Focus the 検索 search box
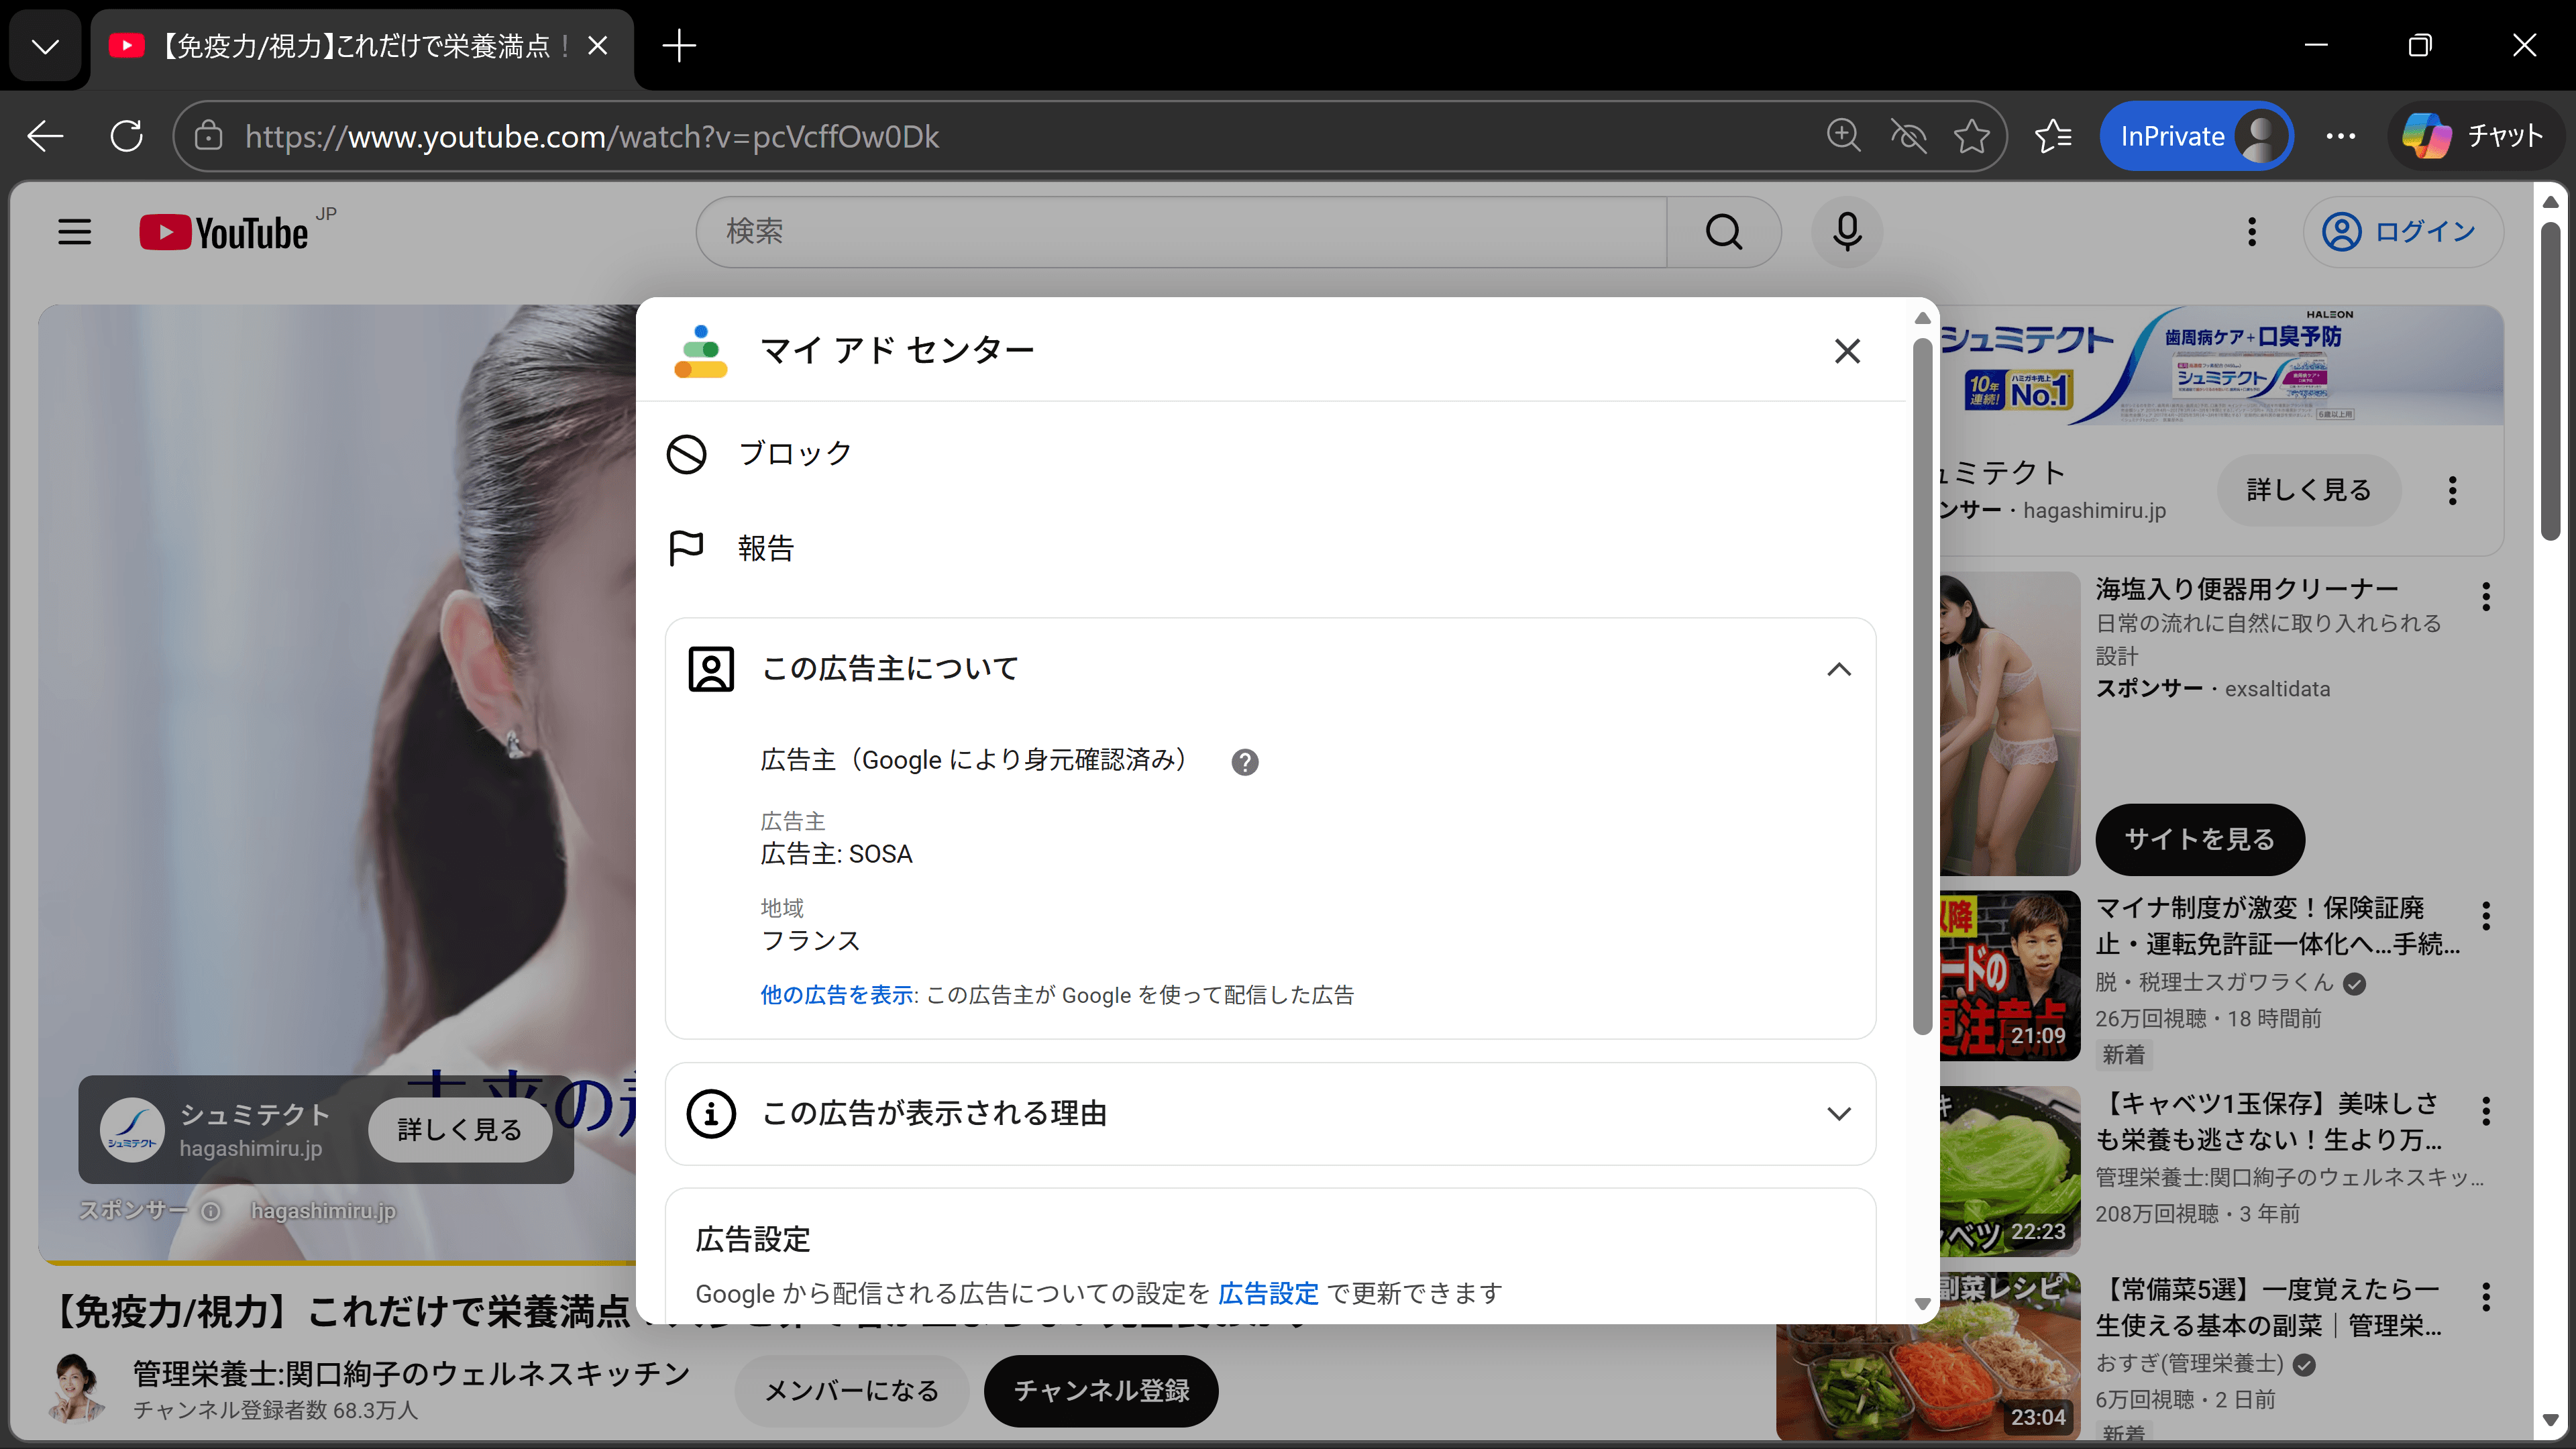Viewport: 2576px width, 1449px height. [x=1181, y=232]
